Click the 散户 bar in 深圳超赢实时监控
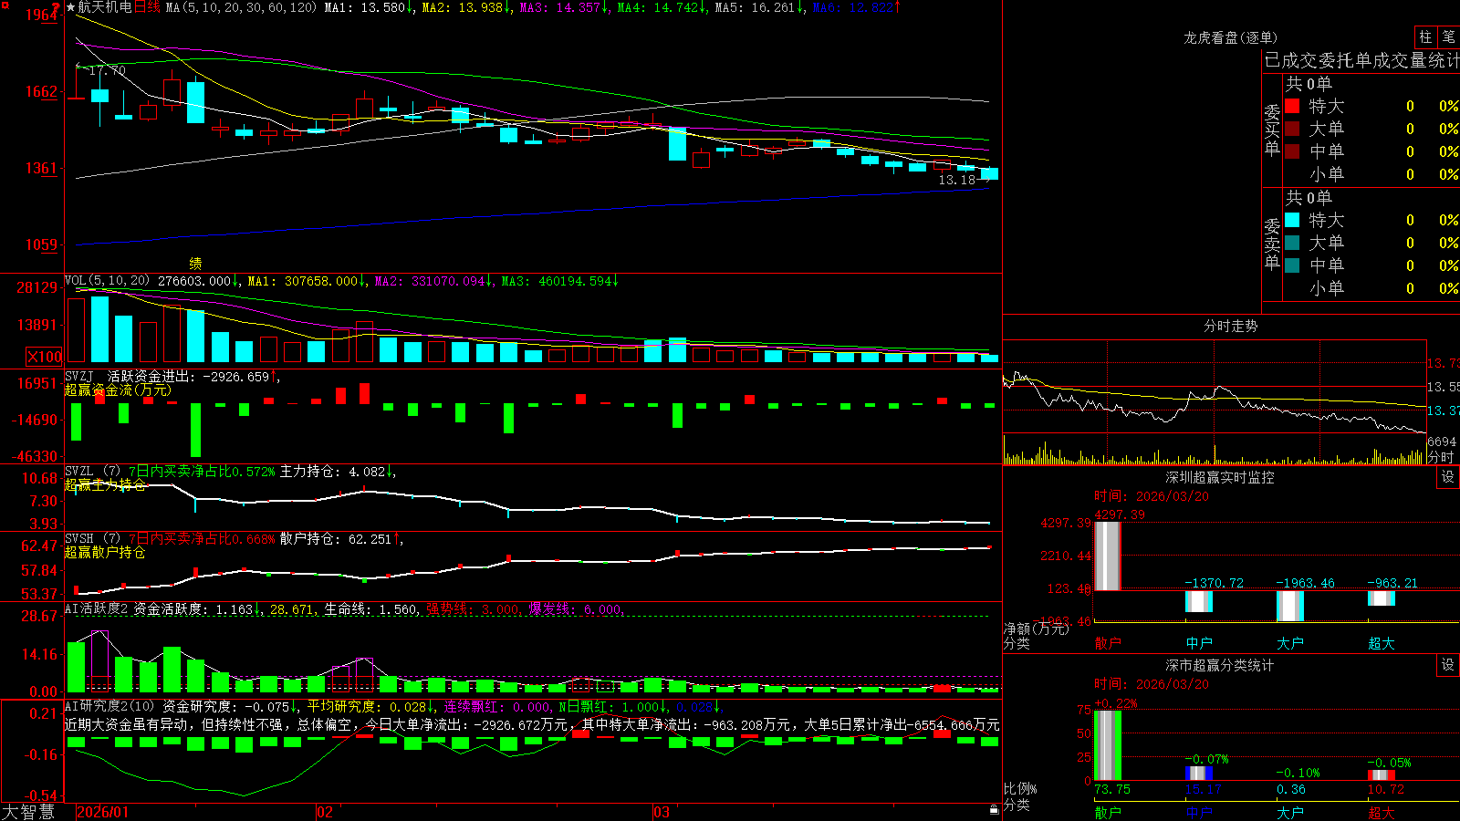Viewport: 1460px width, 821px height. pyautogui.click(x=1108, y=556)
